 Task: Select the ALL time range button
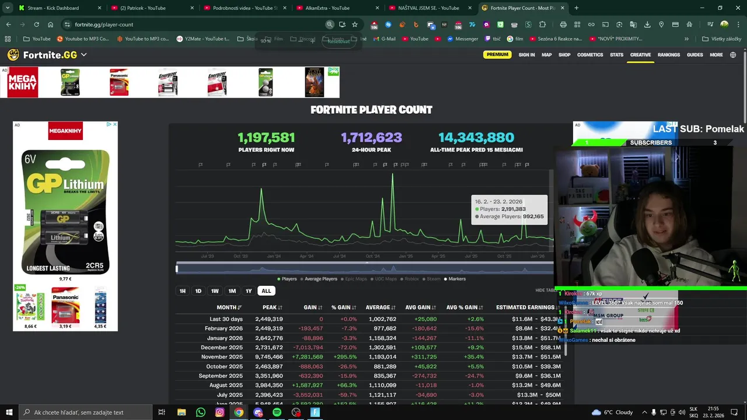[266, 291]
